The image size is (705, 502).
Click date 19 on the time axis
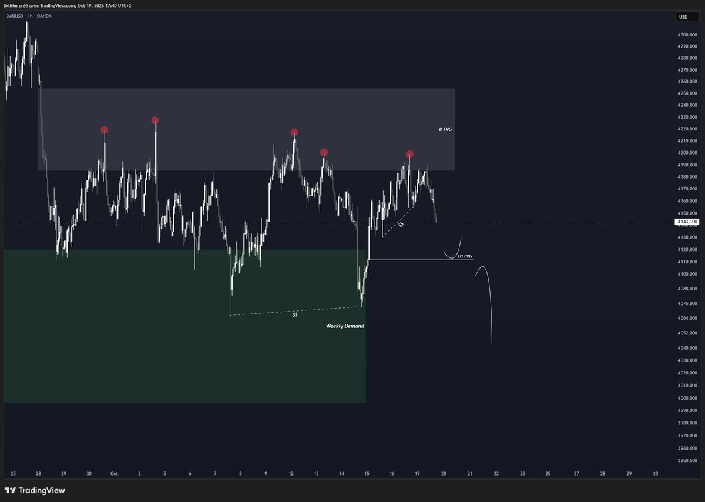click(417, 473)
